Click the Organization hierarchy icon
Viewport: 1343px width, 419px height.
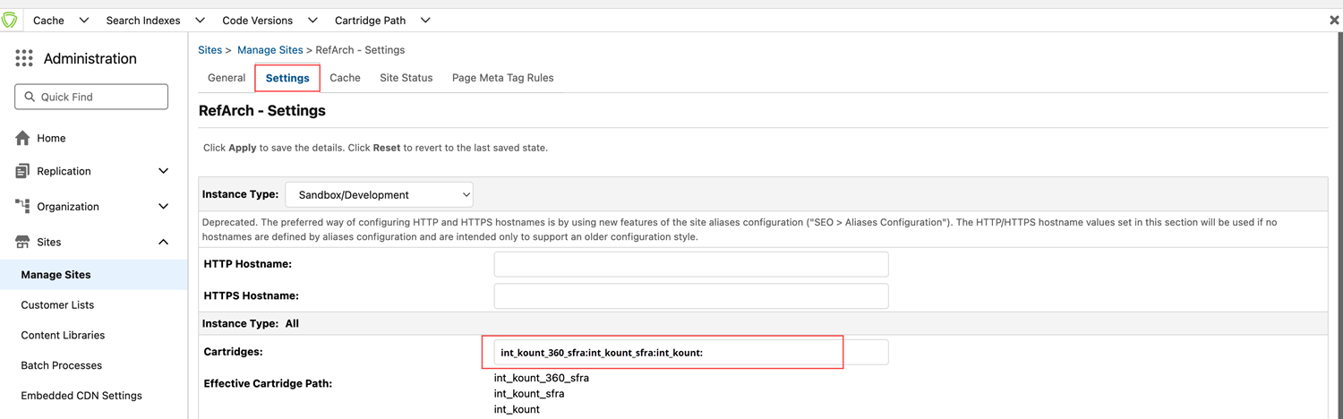tap(23, 206)
